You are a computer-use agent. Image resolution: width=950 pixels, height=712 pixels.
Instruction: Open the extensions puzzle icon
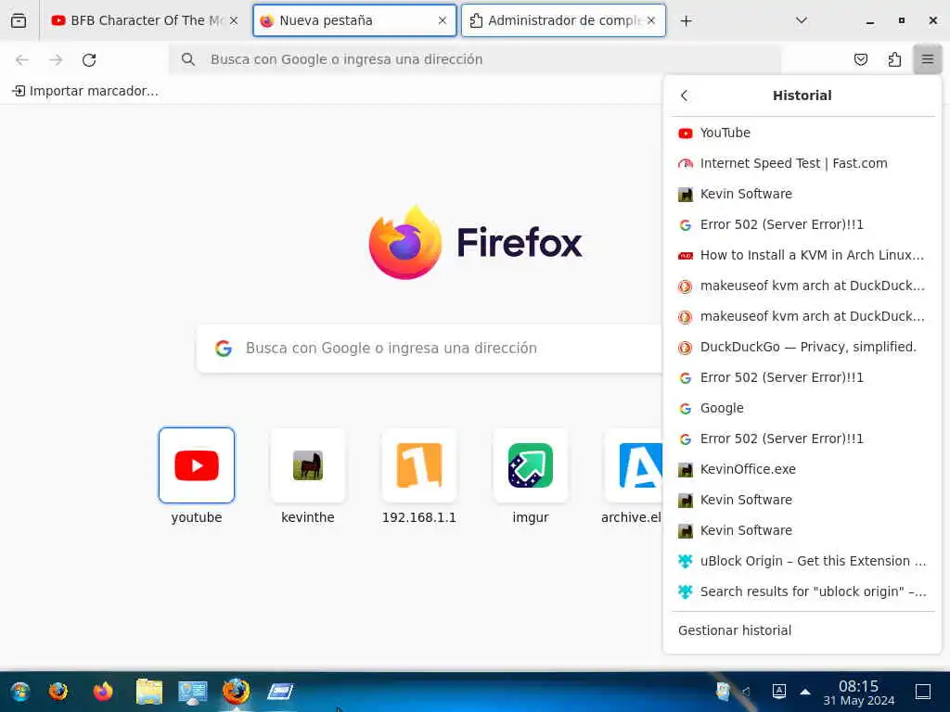pos(894,59)
